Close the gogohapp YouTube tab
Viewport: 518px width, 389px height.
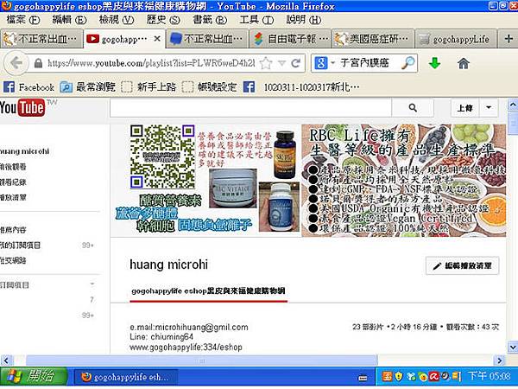(157, 39)
